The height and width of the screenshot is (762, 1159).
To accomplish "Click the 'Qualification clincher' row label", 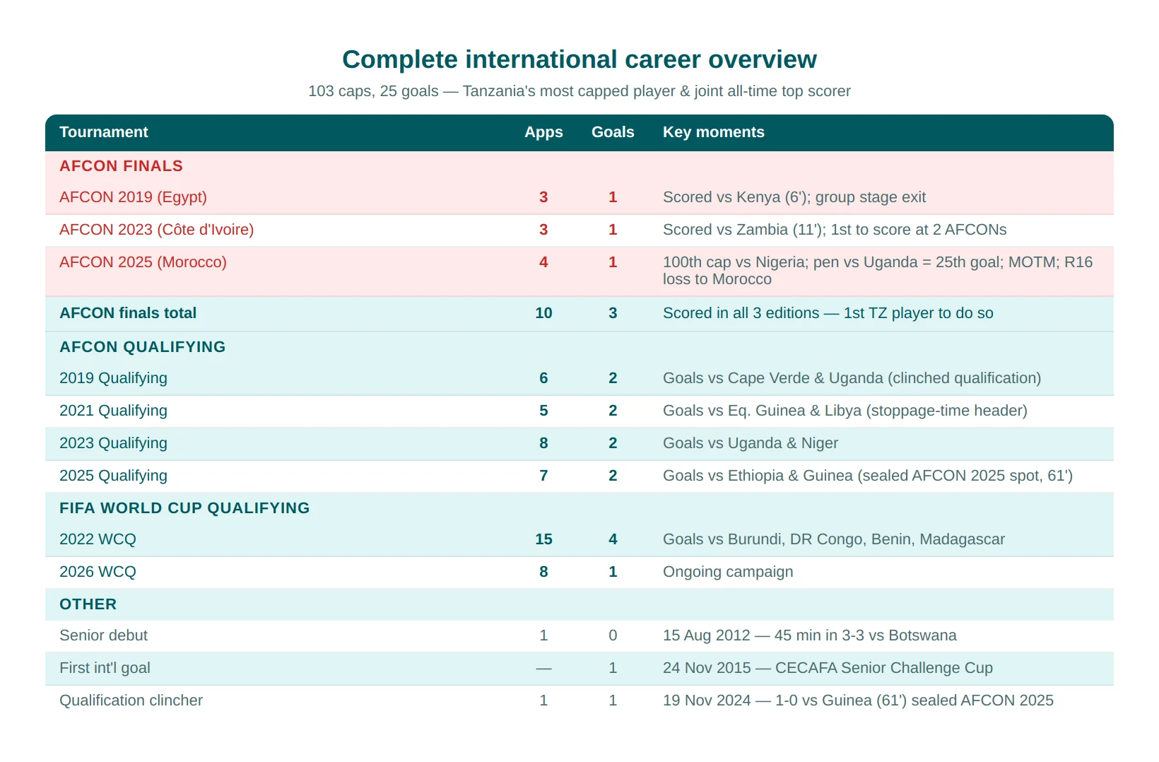I will pyautogui.click(x=131, y=701).
